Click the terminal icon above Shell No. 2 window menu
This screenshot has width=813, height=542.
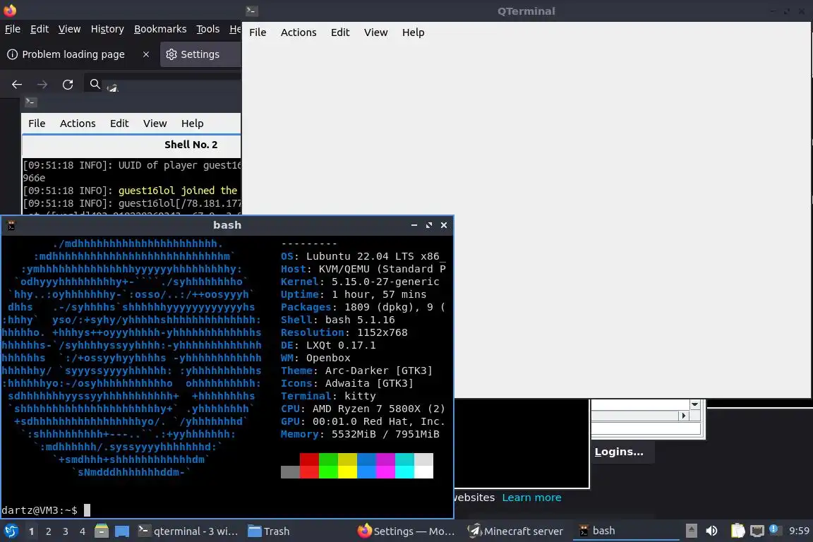(x=30, y=102)
